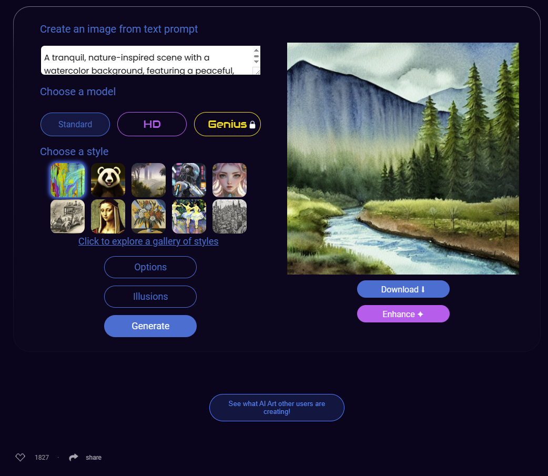
Task: Select the vintage car sketch style
Action: tap(67, 216)
